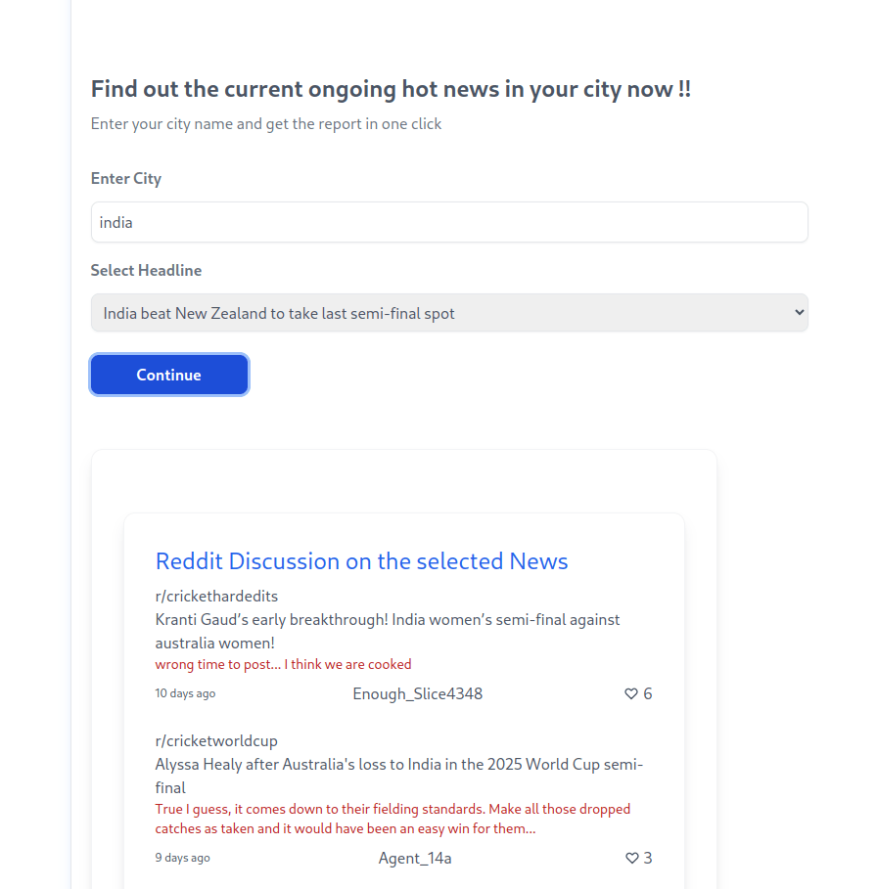Click the wrong time to post comment
Image resolution: width=877 pixels, height=889 pixels.
(x=283, y=664)
